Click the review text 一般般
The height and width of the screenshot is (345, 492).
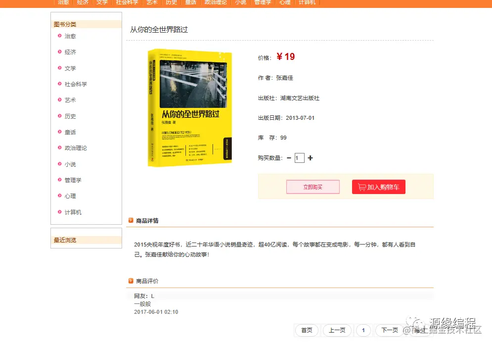coord(142,304)
